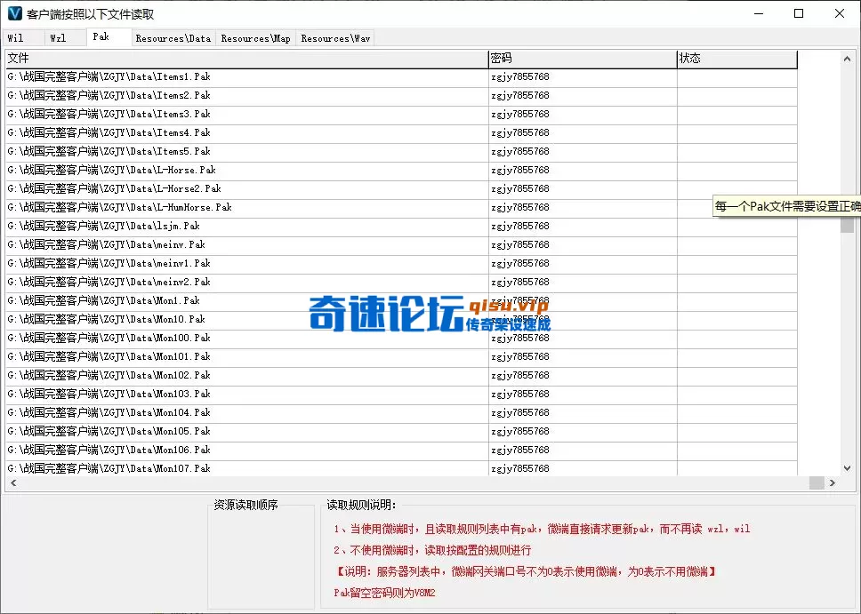
Task: Switch to the Wil tab
Action: 16,38
